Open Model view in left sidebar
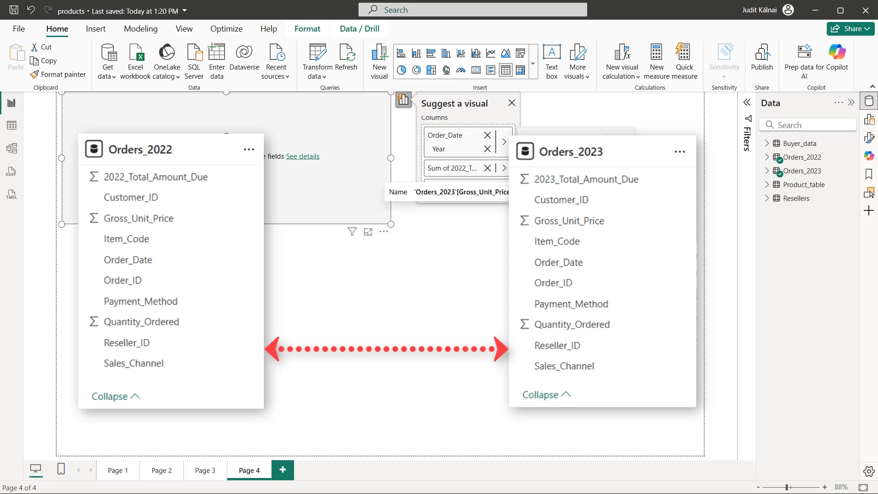Viewport: 878px width, 494px height. coord(12,148)
